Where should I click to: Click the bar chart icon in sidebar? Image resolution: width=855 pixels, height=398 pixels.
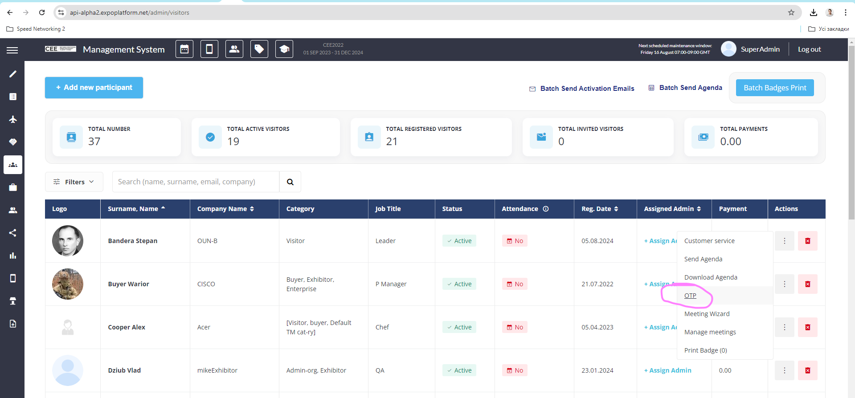tap(13, 256)
